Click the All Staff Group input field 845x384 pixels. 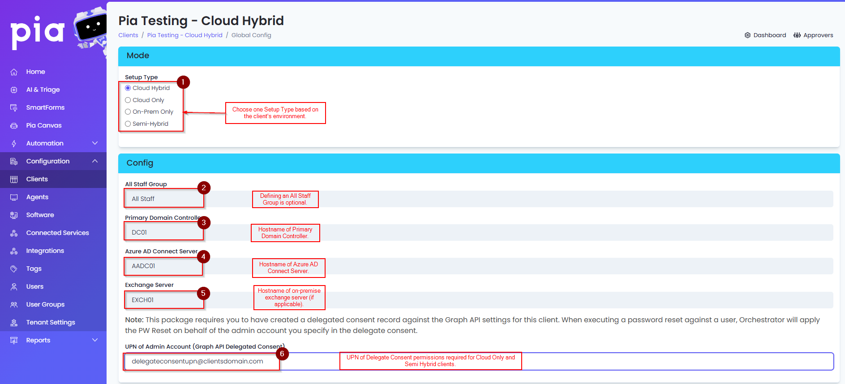point(479,199)
